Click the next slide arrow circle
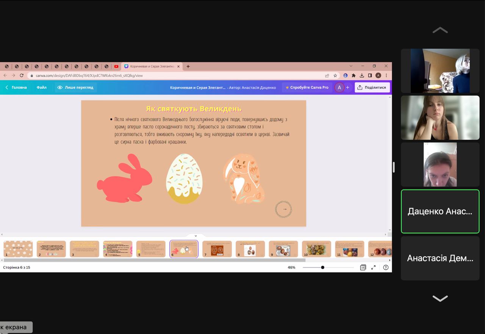 click(284, 209)
